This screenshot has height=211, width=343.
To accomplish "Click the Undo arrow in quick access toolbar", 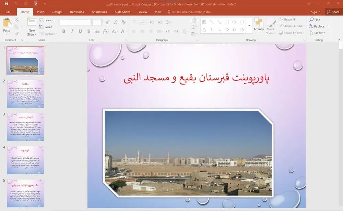I will tap(16, 3).
